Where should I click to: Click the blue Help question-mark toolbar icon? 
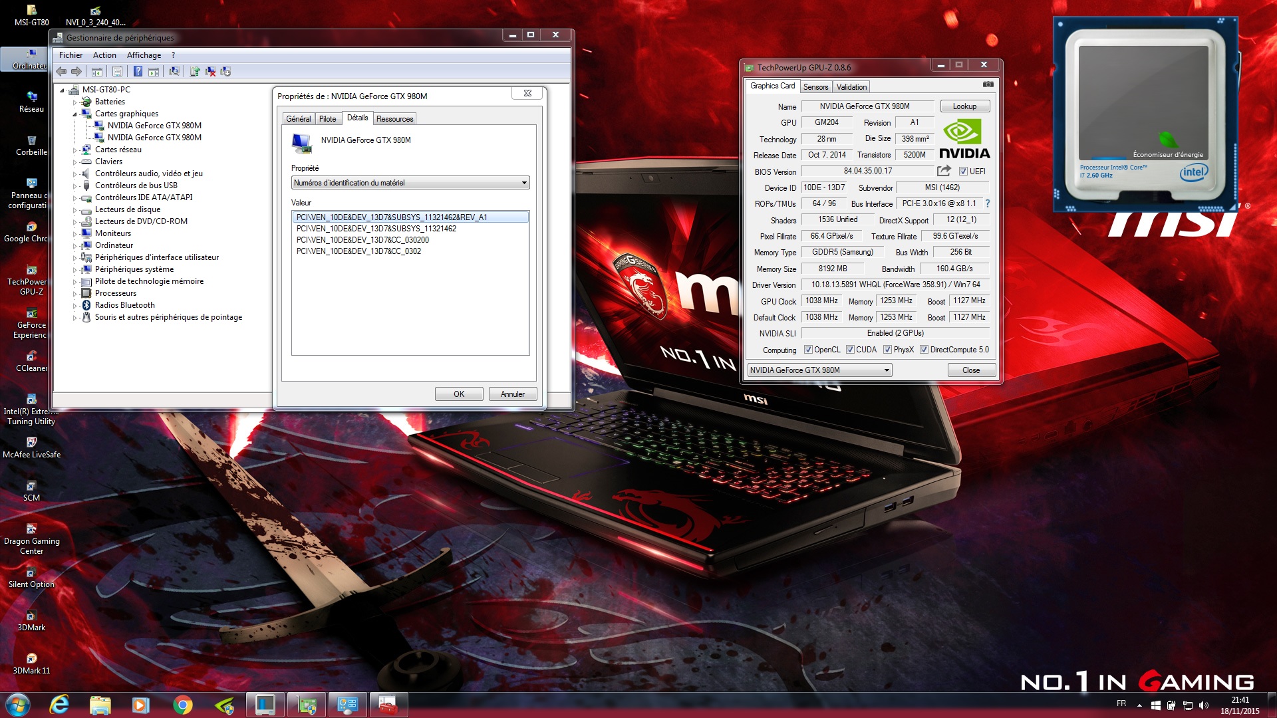coord(138,71)
